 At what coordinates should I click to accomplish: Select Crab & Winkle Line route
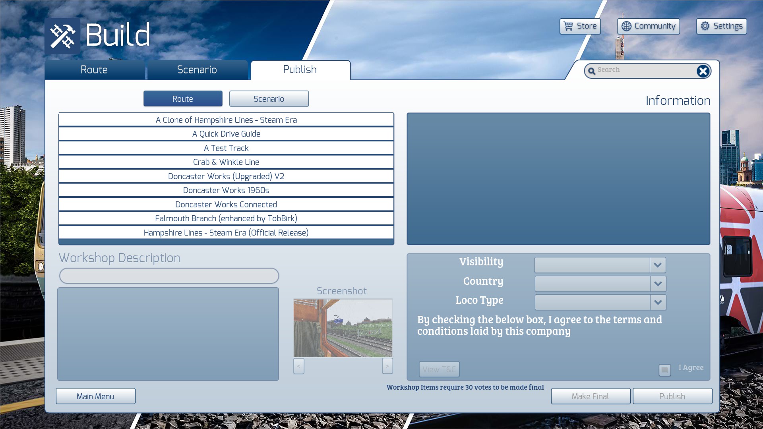tap(226, 162)
